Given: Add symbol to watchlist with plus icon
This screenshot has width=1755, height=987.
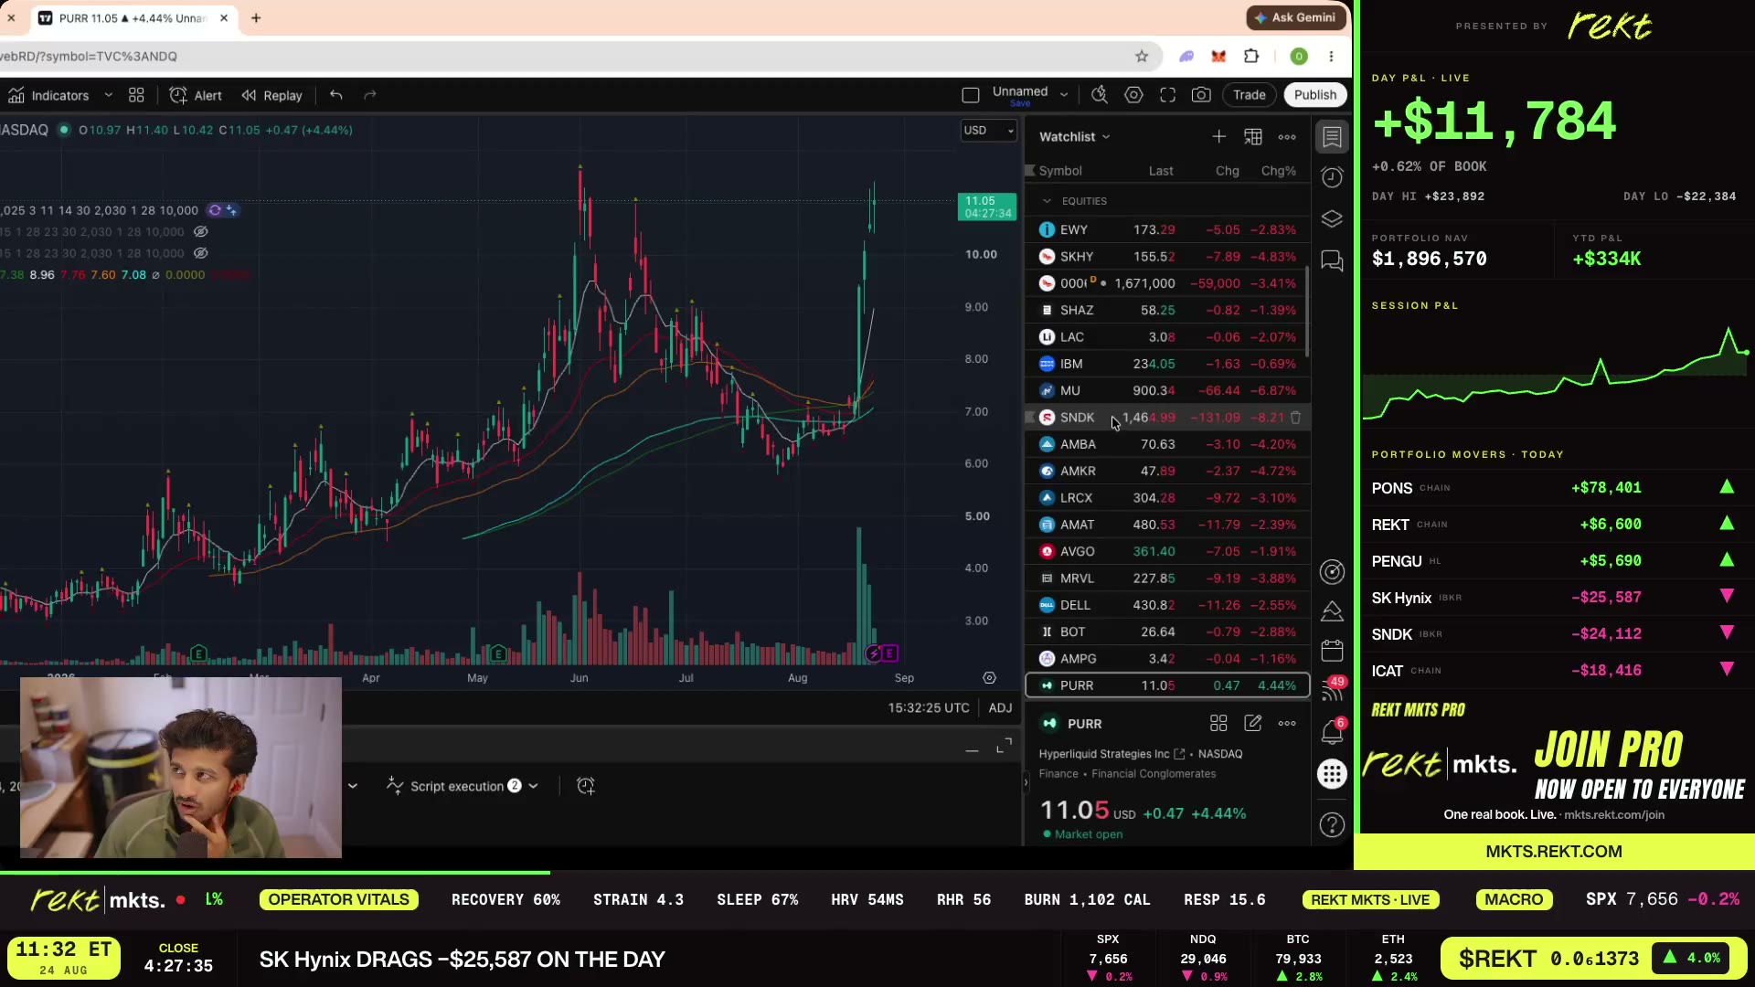Looking at the screenshot, I should 1218,137.
